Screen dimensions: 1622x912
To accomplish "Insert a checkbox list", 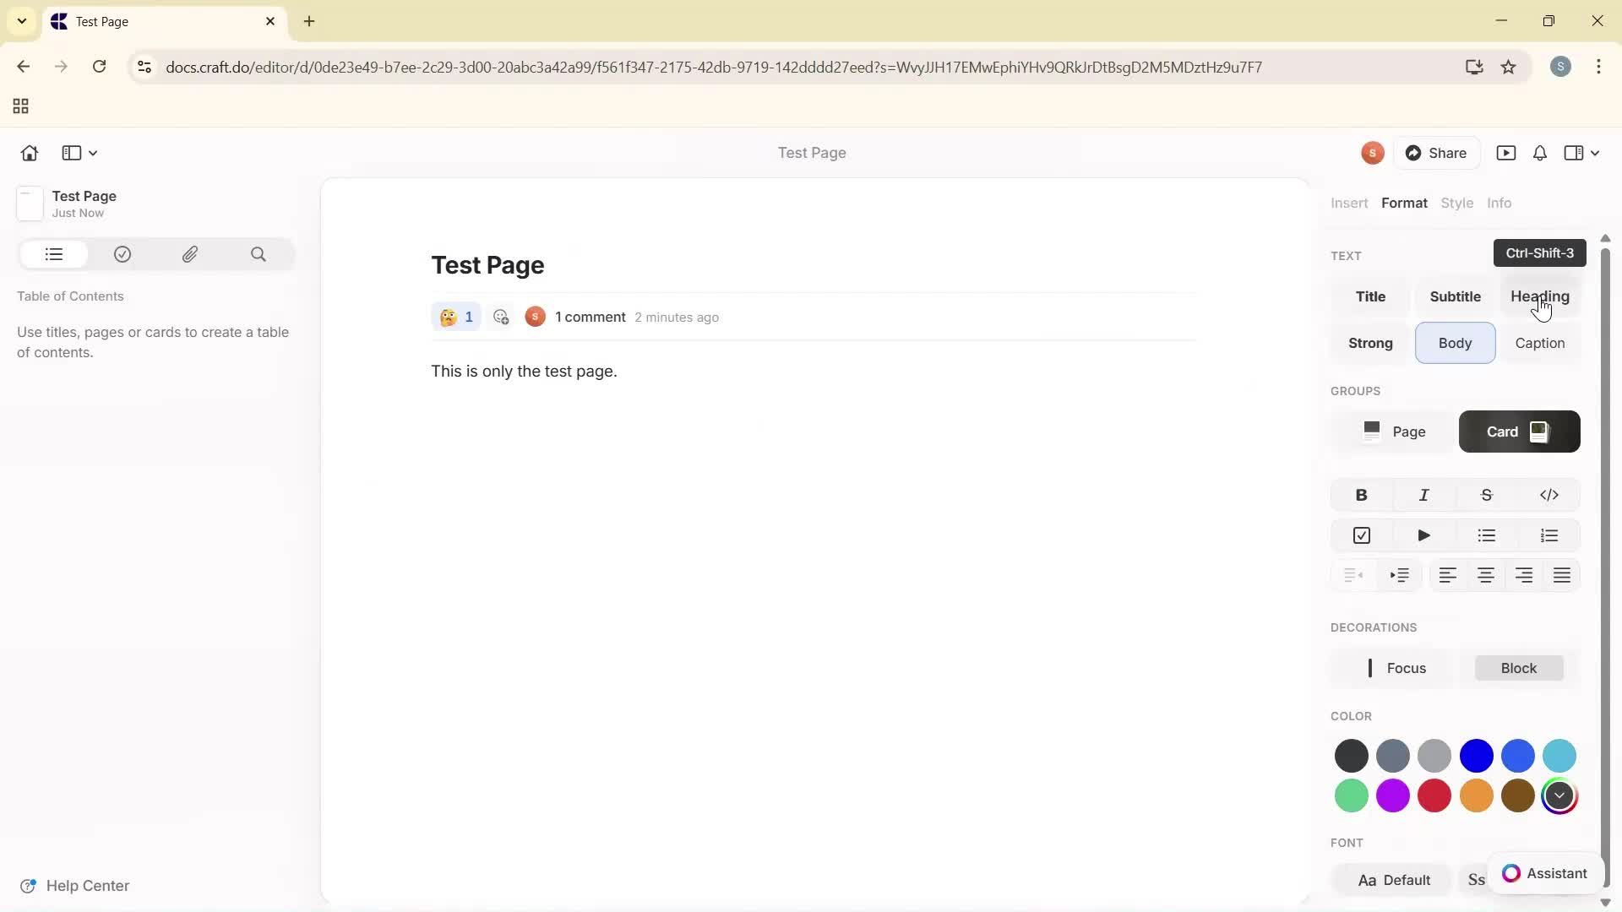I will [1361, 535].
